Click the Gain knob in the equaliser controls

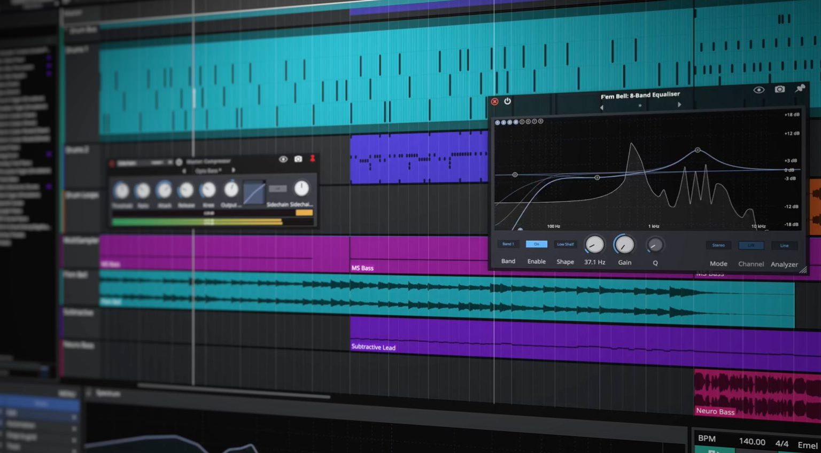(x=624, y=246)
